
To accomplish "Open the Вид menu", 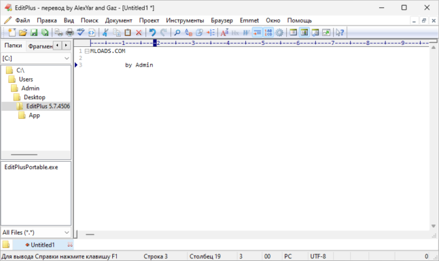I will click(x=68, y=20).
